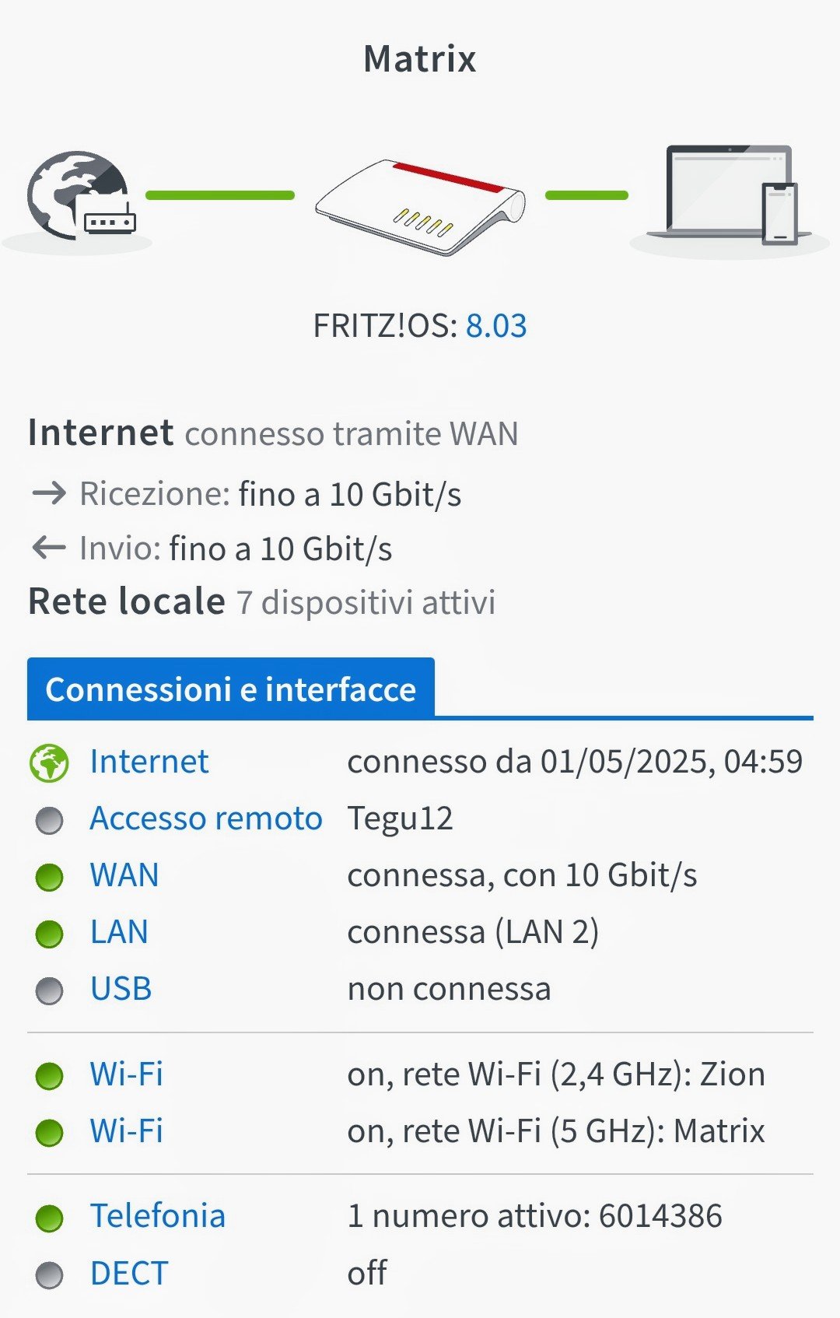Click the FRITZ!Box router illustration
The width and height of the screenshot is (840, 1318).
pyautogui.click(x=420, y=206)
